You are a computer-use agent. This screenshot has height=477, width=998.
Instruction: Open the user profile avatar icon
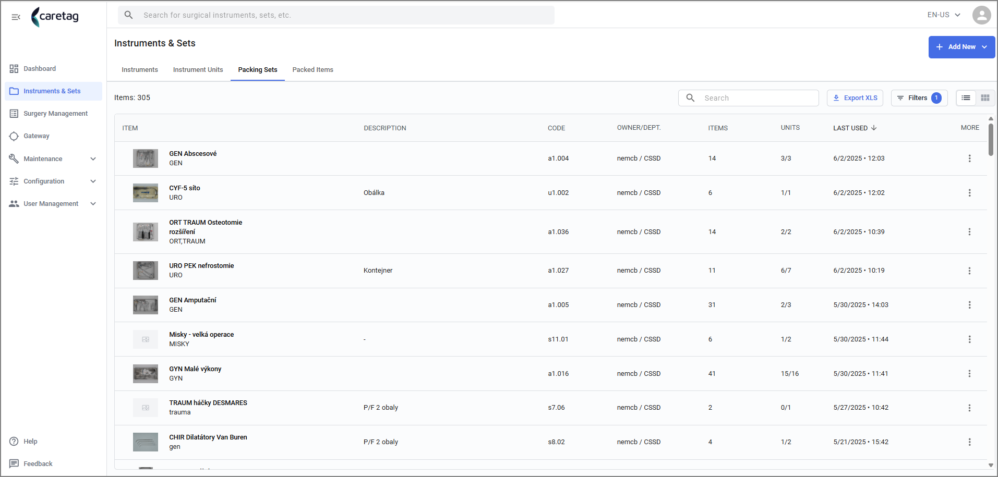[x=981, y=15]
